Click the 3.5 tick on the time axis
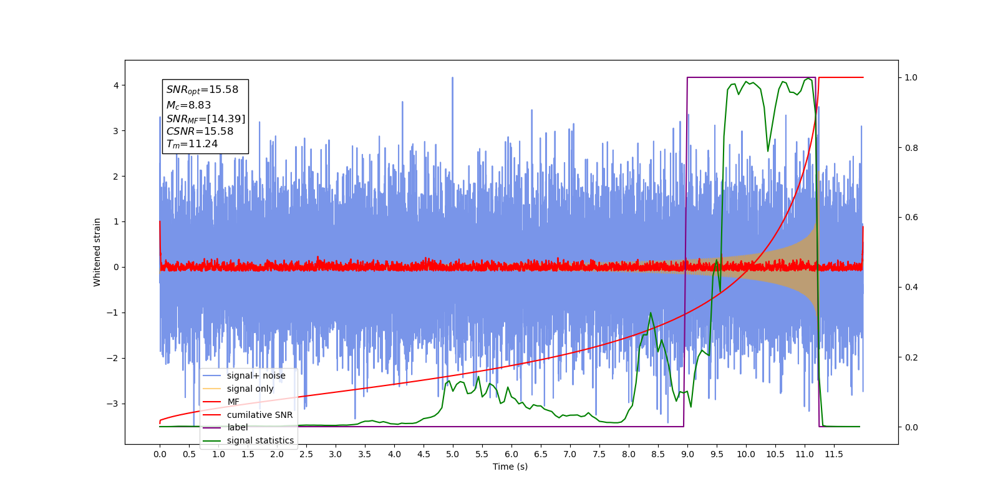The image size is (998, 499). 365,454
